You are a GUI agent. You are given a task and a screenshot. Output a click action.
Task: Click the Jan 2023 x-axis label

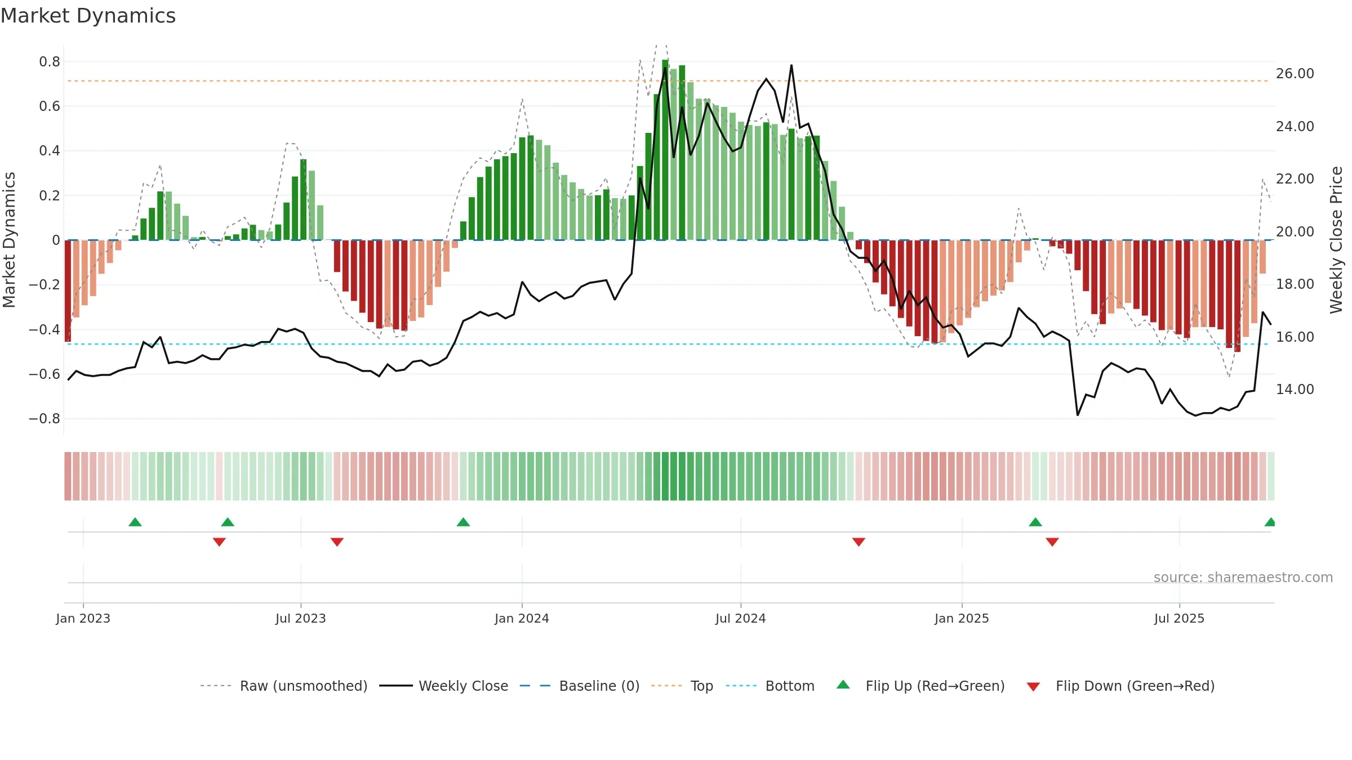83,618
